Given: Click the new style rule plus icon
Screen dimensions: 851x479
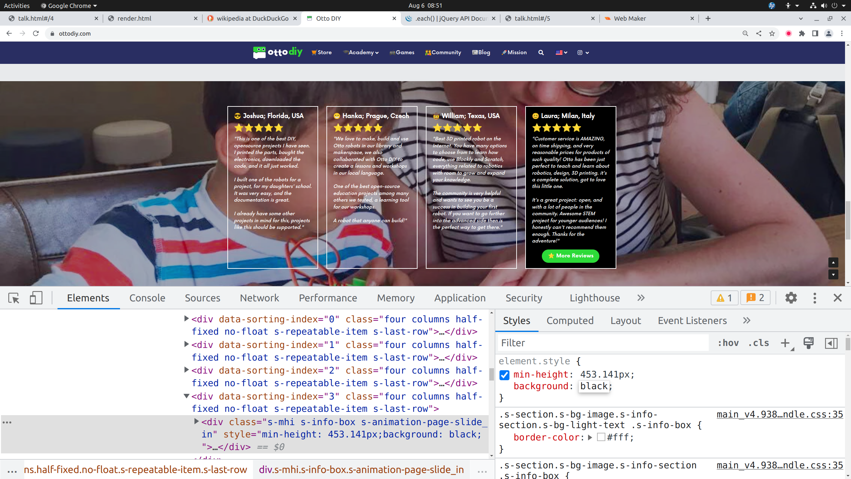Looking at the screenshot, I should [785, 343].
